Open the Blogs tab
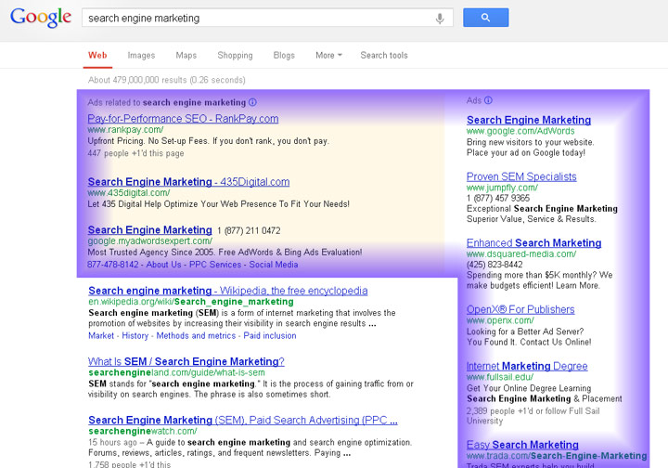This screenshot has height=468, width=668. click(x=284, y=56)
